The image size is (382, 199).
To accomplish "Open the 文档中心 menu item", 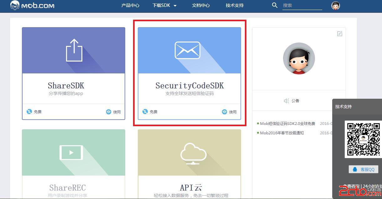I will [201, 5].
